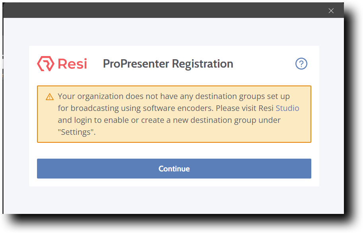The width and height of the screenshot is (363, 233).
Task: Select the ProPresenter Registration title
Action: [x=168, y=64]
